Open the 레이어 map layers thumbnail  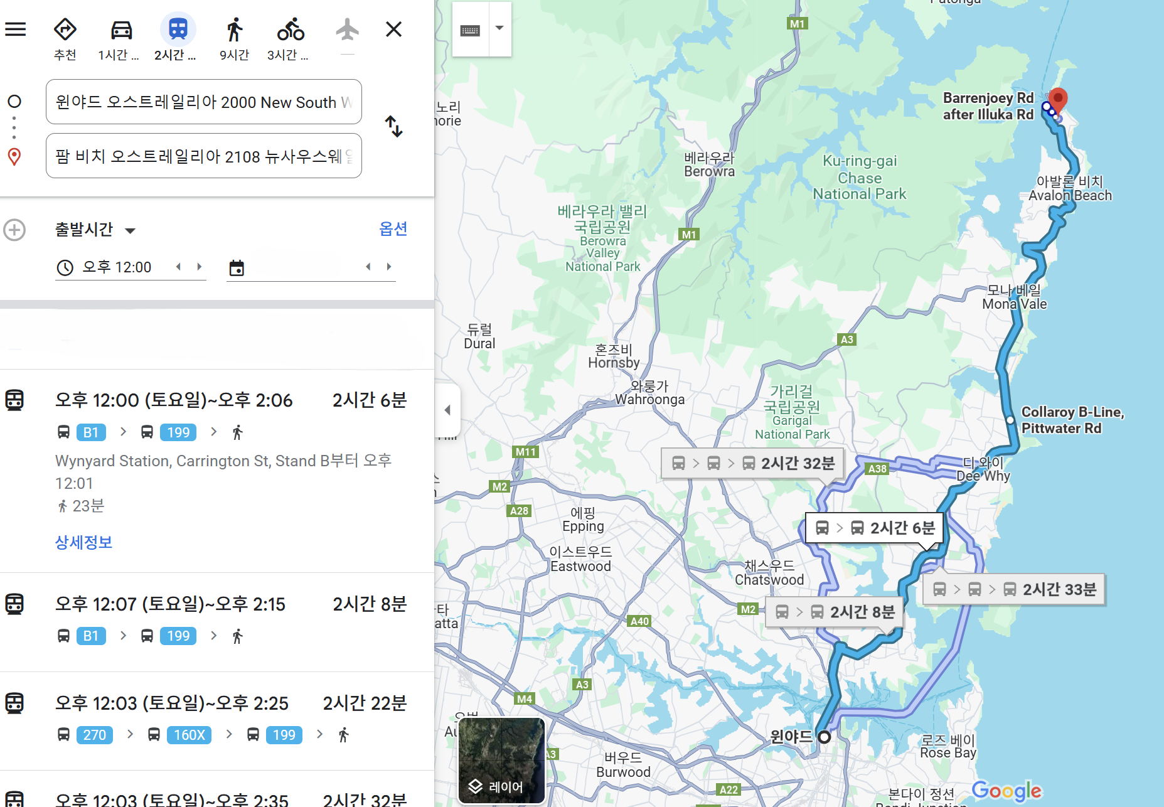point(501,761)
